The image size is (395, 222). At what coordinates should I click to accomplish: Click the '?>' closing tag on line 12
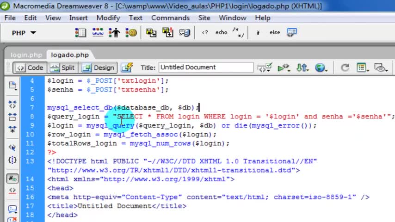(52, 153)
